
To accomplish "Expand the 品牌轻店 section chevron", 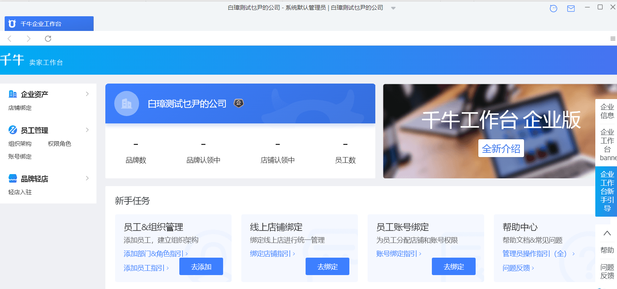I will 88,178.
